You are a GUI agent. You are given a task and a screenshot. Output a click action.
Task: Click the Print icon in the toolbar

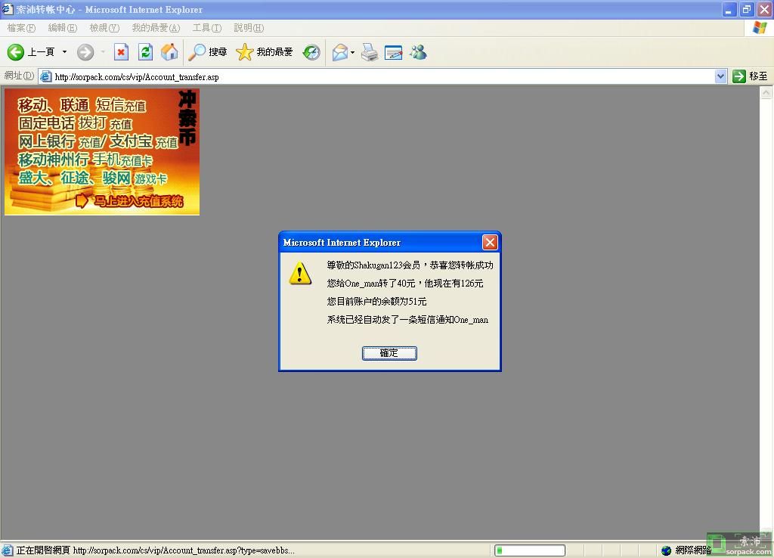369,52
